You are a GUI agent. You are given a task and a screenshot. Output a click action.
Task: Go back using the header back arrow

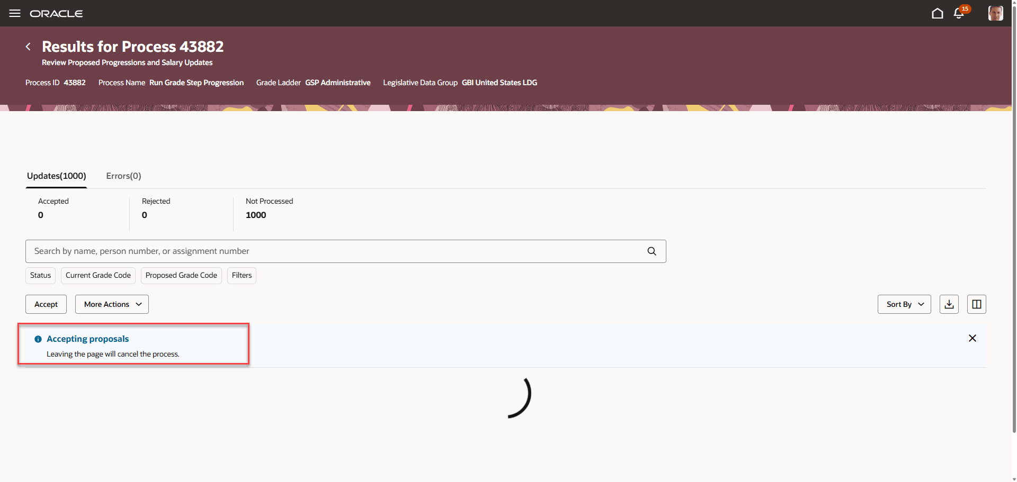tap(28, 47)
